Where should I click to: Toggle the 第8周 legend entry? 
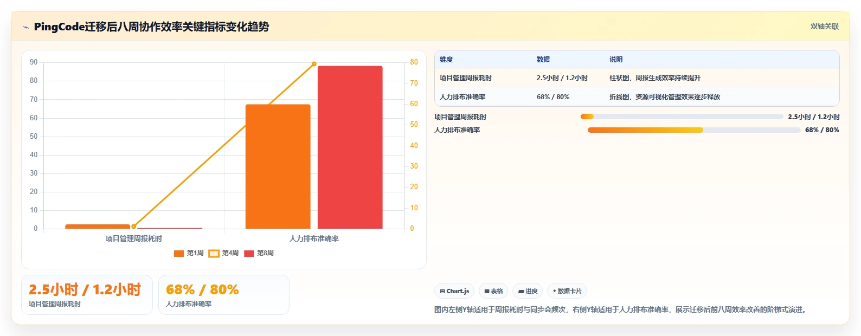pos(259,253)
